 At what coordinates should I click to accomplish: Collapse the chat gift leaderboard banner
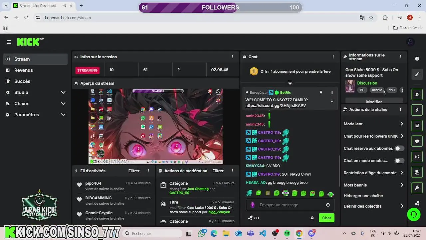click(x=290, y=82)
